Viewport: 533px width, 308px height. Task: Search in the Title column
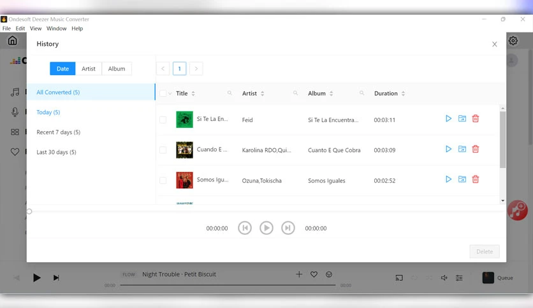tap(230, 93)
